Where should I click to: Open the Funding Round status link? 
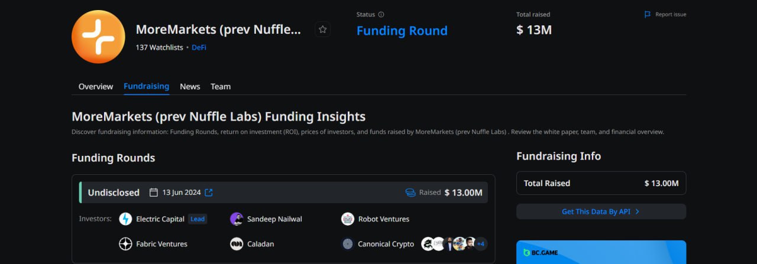pos(402,31)
